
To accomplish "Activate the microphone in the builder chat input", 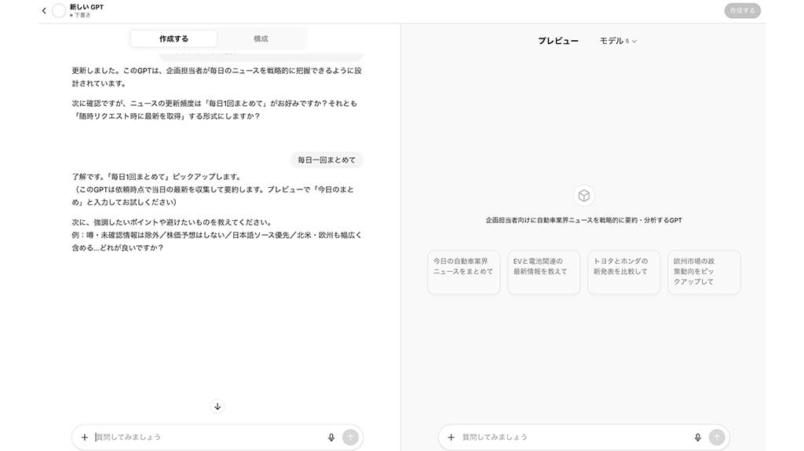I will pyautogui.click(x=331, y=437).
